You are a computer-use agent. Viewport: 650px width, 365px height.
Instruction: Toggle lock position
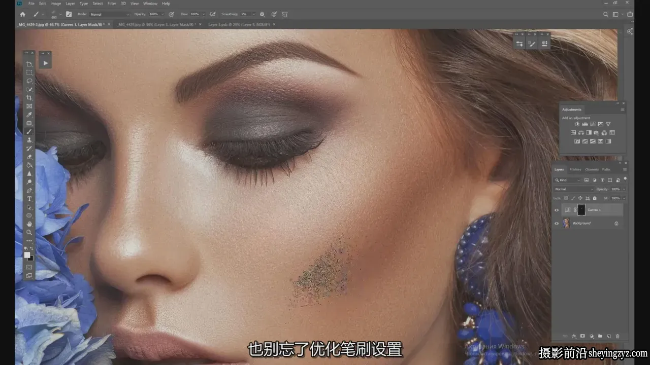click(580, 198)
